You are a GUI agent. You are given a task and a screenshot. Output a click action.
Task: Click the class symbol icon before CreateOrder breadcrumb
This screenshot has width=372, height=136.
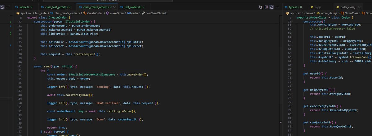click(x=85, y=13)
